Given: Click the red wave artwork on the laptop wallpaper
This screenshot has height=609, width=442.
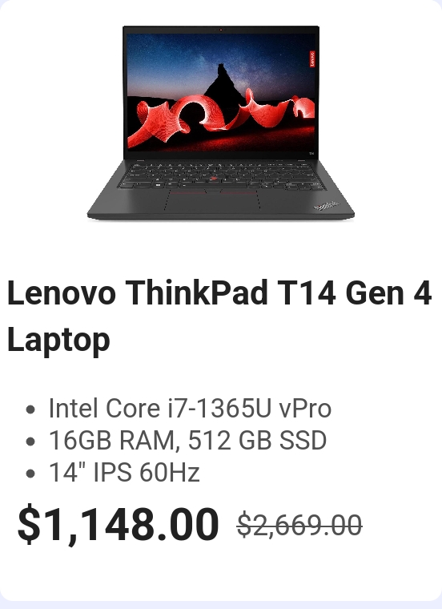Looking at the screenshot, I should coord(221,116).
